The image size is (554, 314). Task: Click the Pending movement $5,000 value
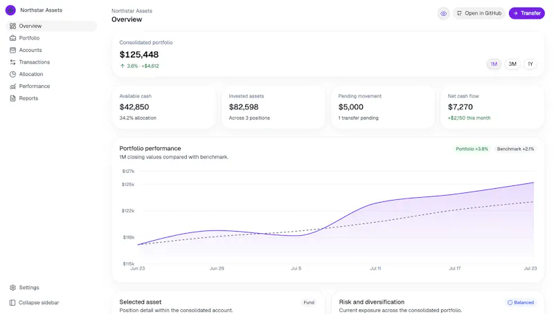[350, 107]
